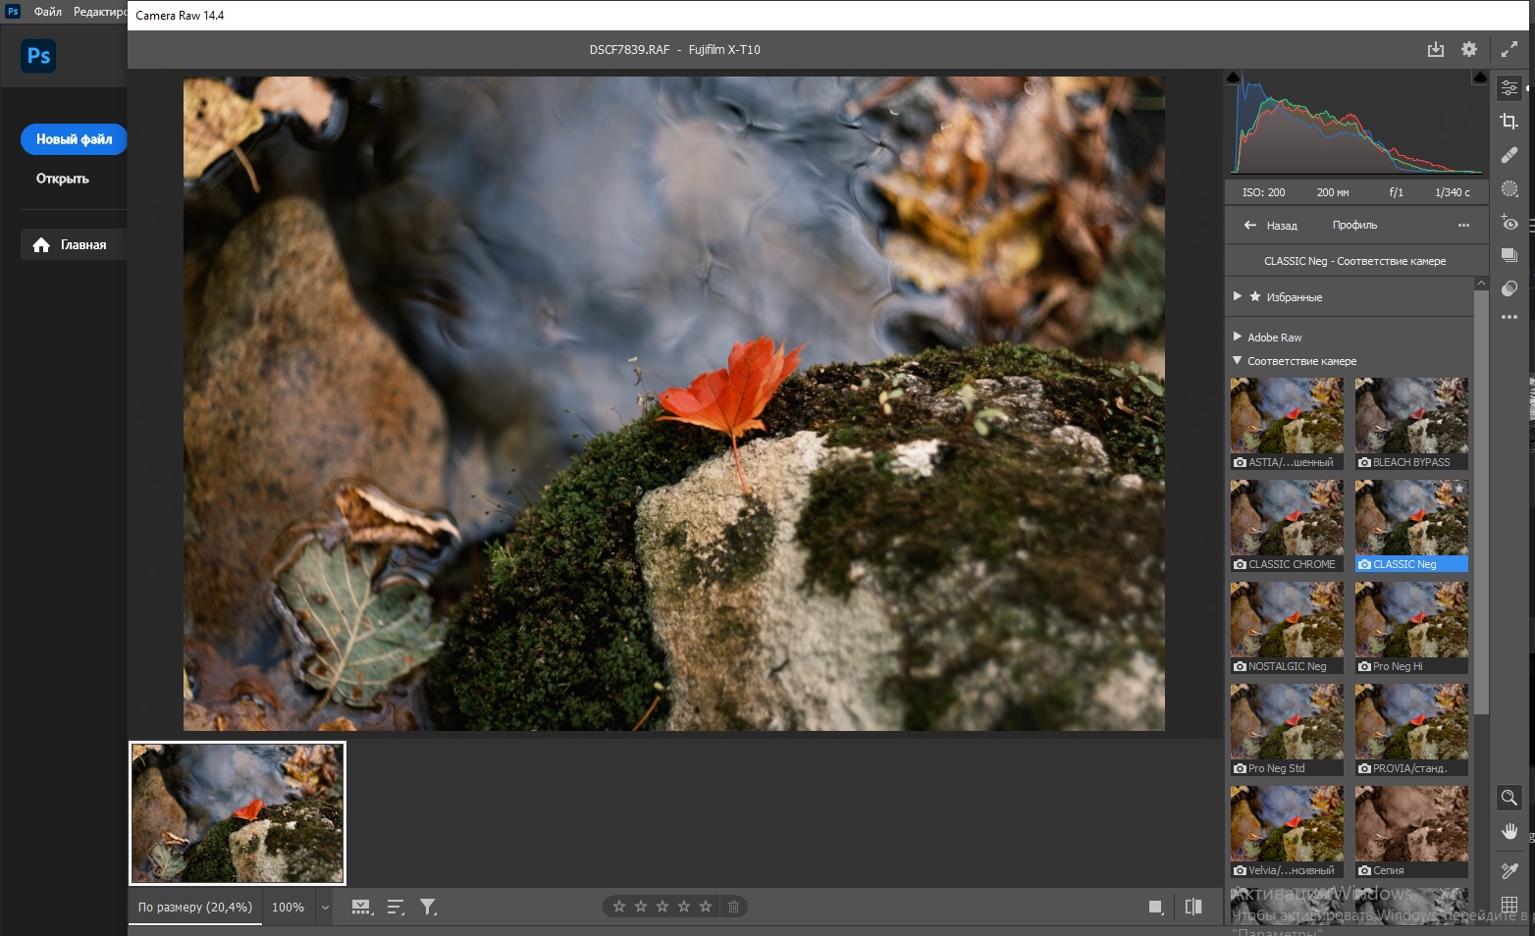Screen dimensions: 1535x936
Task: Click Открыть in Photoshop home
Action: coord(63,179)
